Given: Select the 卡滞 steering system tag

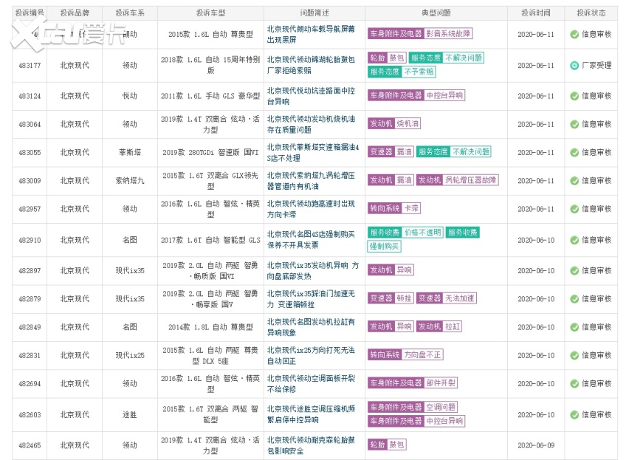Looking at the screenshot, I should click(411, 208).
